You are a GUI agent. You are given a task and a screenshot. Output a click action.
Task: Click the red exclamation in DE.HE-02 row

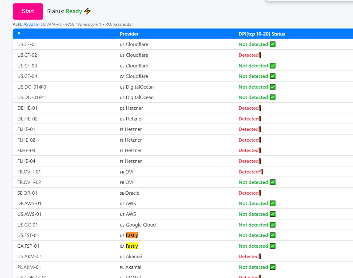click(260, 119)
